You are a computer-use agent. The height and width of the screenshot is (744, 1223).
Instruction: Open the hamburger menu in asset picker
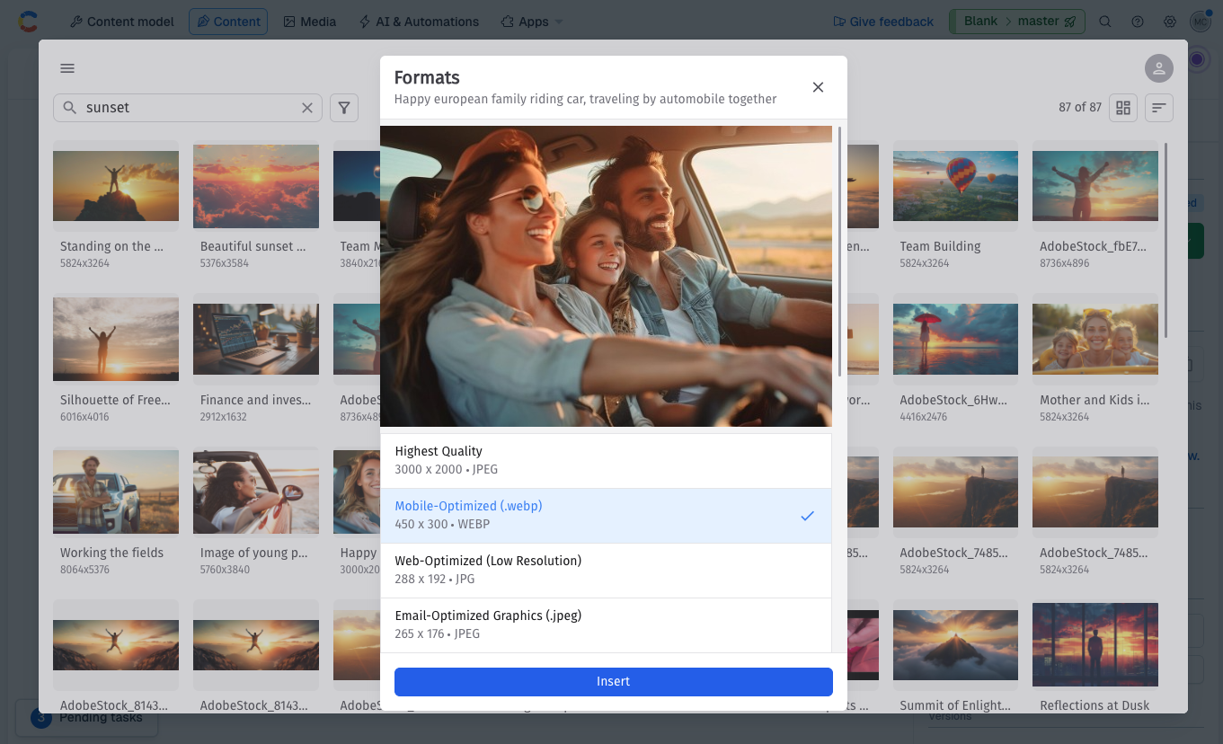[x=67, y=68]
